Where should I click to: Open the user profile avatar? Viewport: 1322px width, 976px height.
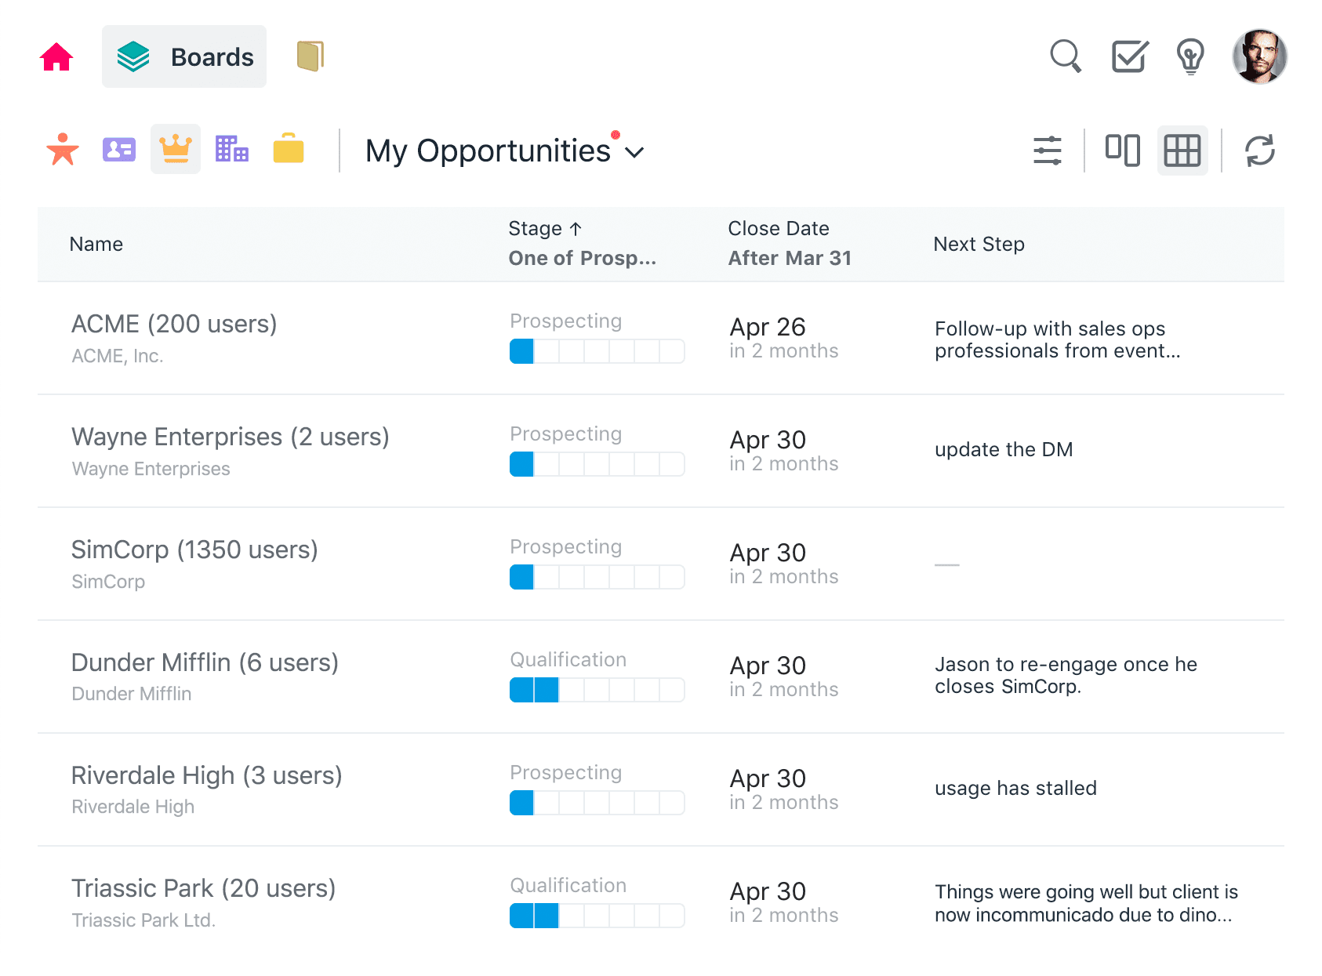click(1259, 56)
